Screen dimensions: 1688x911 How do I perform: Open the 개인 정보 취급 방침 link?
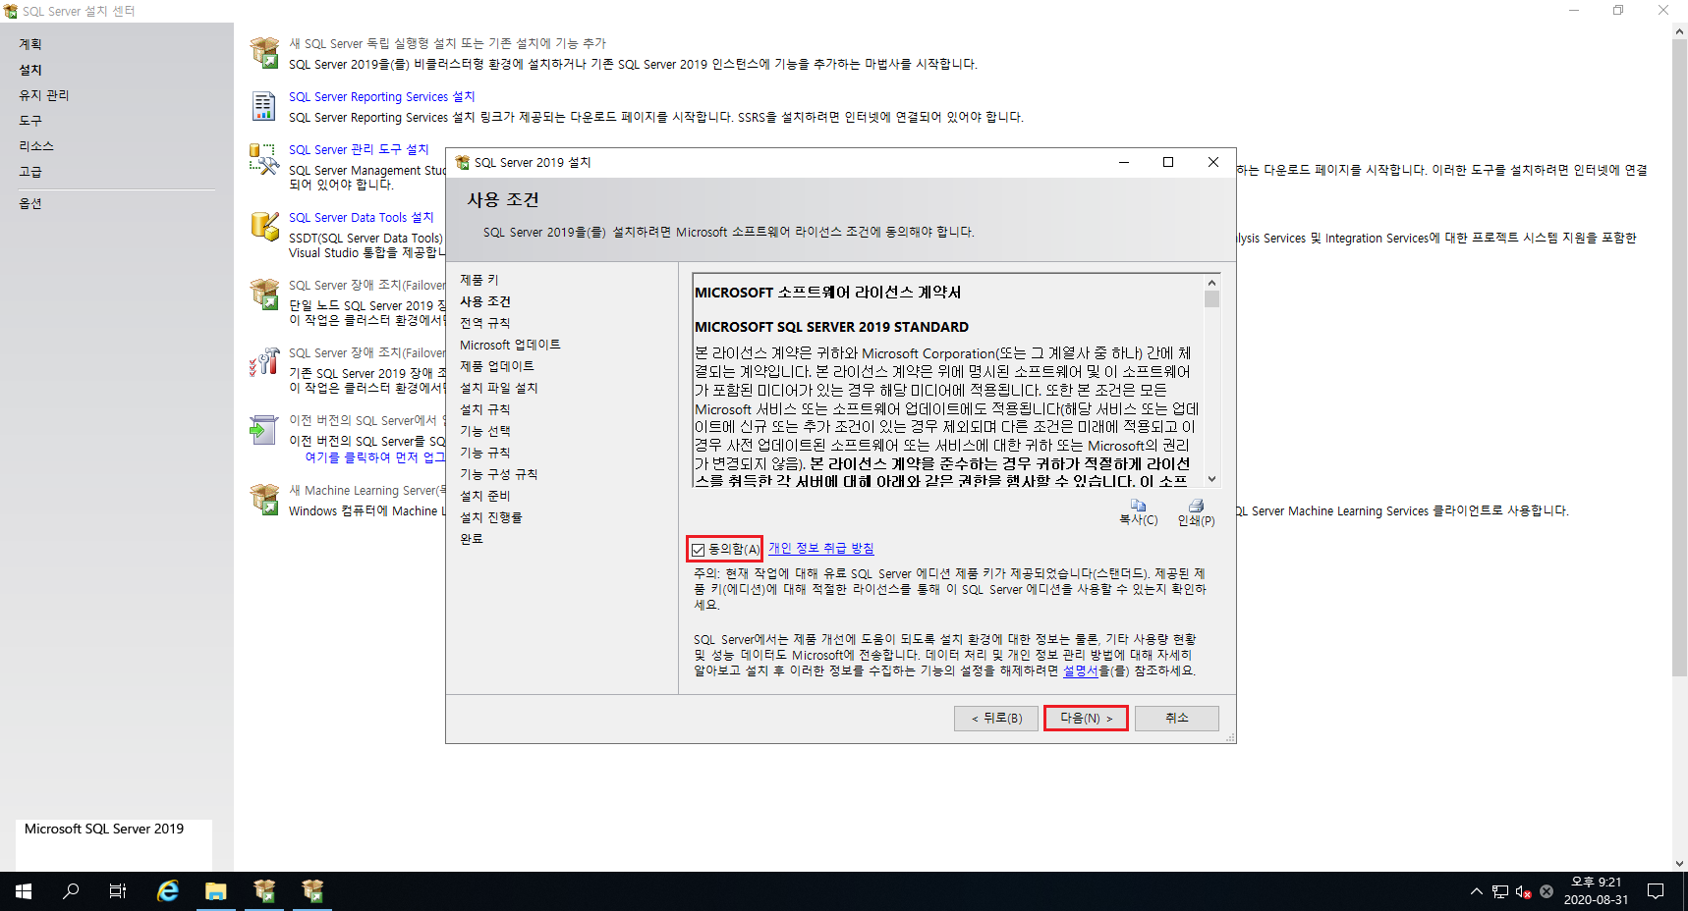[x=820, y=548]
